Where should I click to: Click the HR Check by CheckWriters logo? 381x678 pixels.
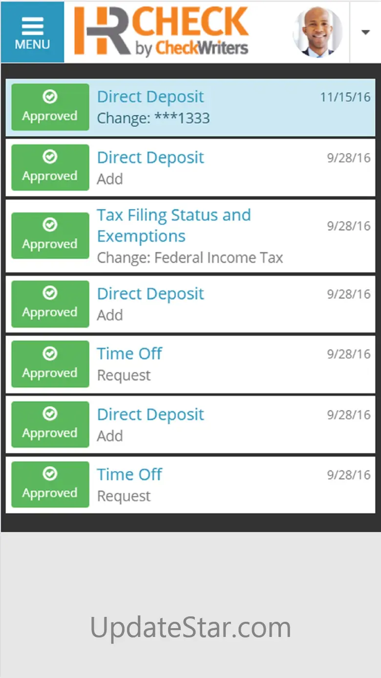point(161,31)
